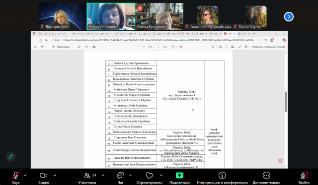The height and width of the screenshot is (185, 318).
Task: Open Информация о конференции info
Action: pyautogui.click(x=222, y=178)
